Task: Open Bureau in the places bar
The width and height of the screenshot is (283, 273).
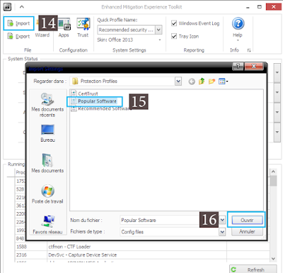Action: (x=47, y=133)
